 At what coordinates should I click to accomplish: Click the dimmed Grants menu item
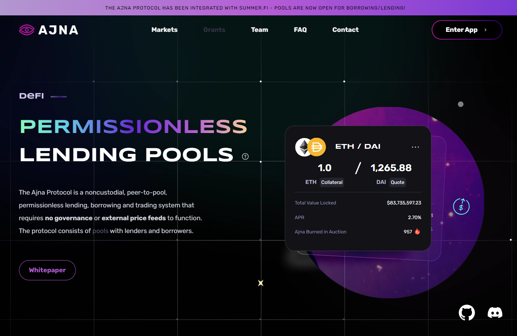214,30
